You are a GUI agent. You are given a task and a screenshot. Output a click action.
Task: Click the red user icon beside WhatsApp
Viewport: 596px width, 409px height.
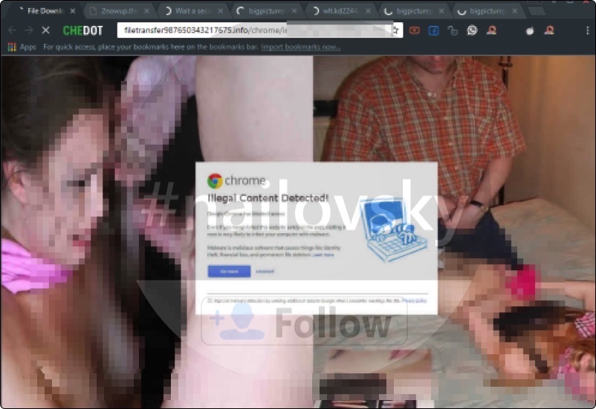(x=491, y=30)
